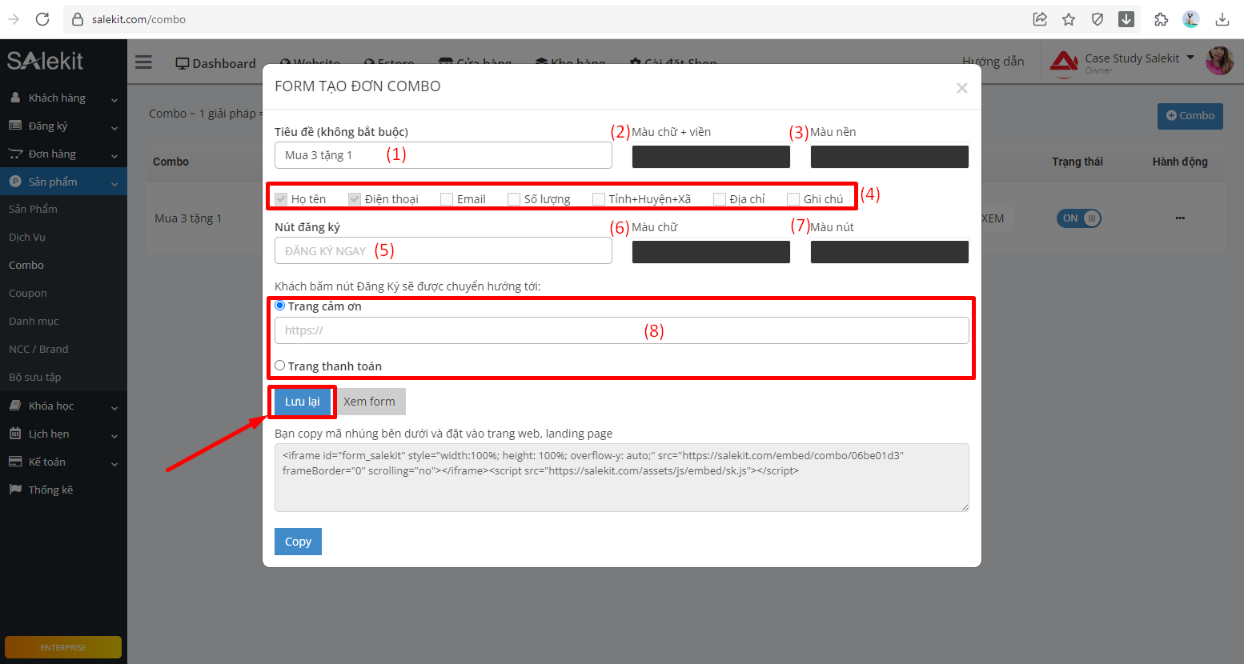Open Coupon submenu item
Screen dimensions: 1244x664
pyautogui.click(x=28, y=293)
